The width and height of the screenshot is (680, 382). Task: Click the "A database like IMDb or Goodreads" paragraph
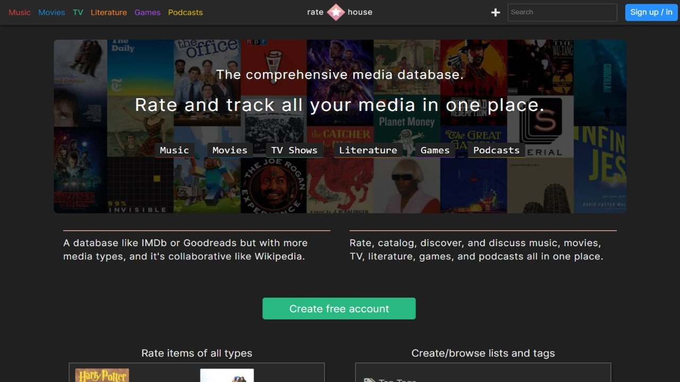185,249
